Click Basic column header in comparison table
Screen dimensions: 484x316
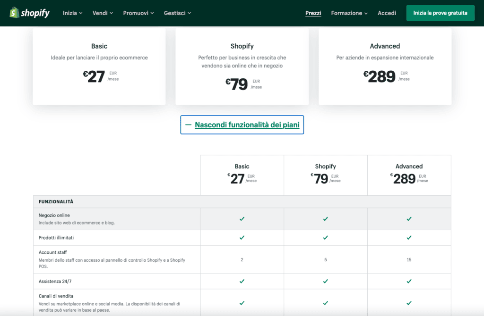pyautogui.click(x=242, y=166)
